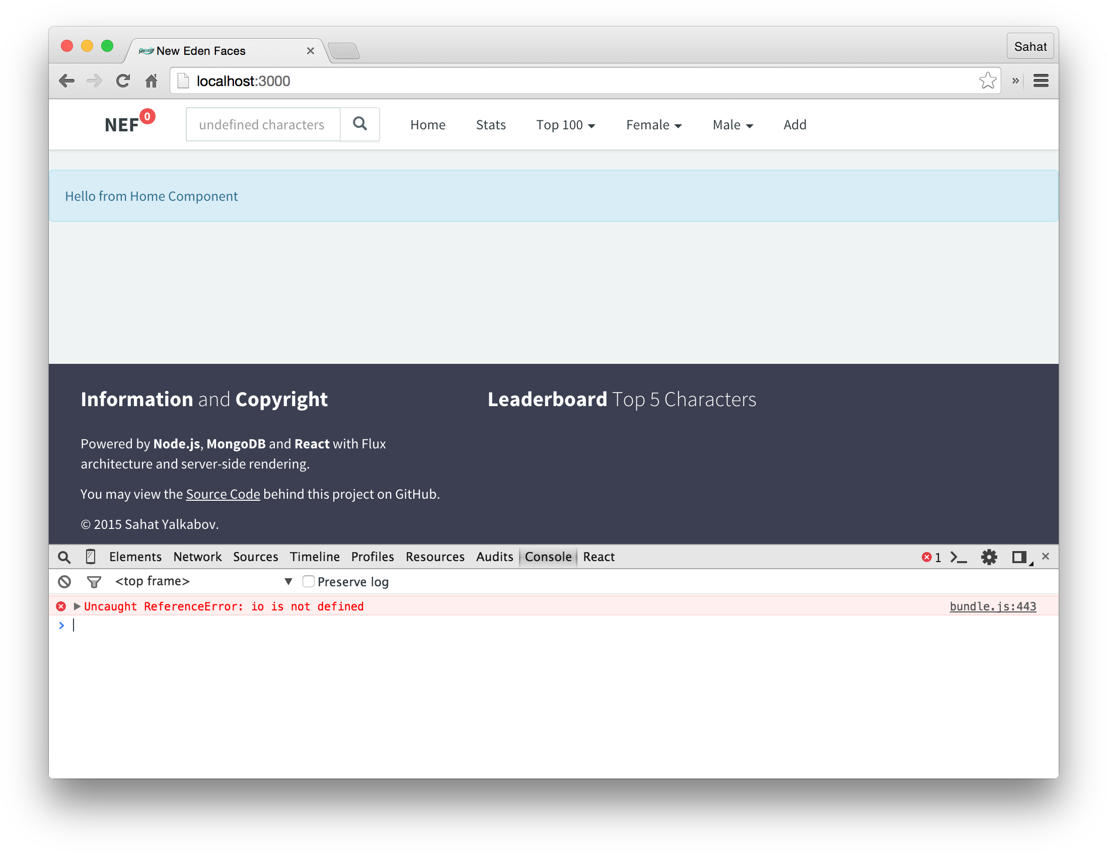Click the Add nav link

pos(794,125)
